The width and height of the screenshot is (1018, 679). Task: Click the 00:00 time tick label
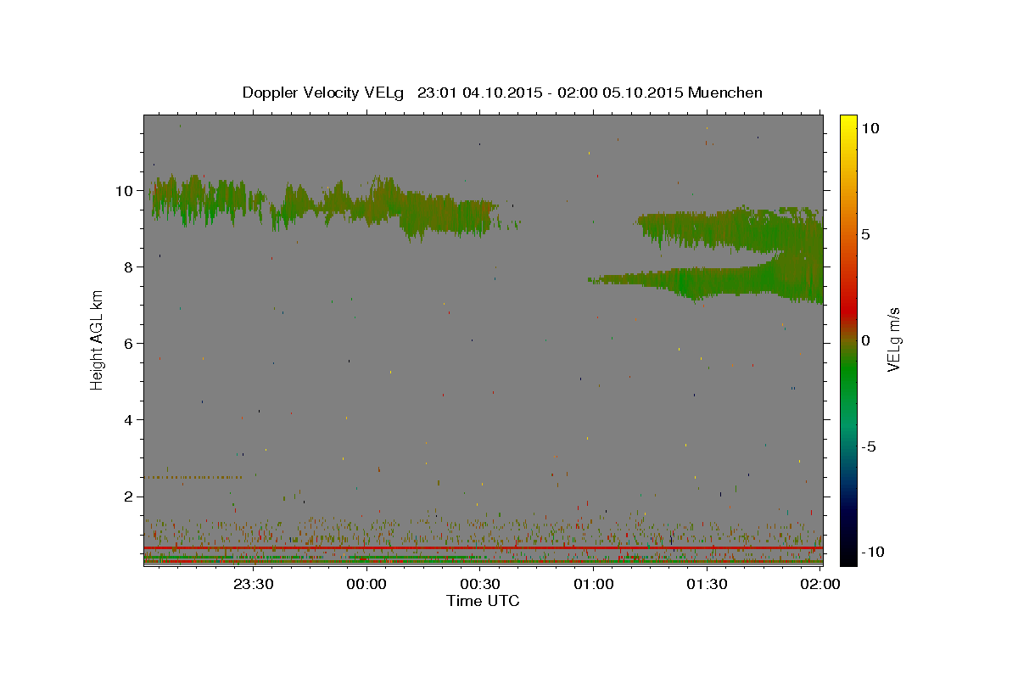(366, 584)
